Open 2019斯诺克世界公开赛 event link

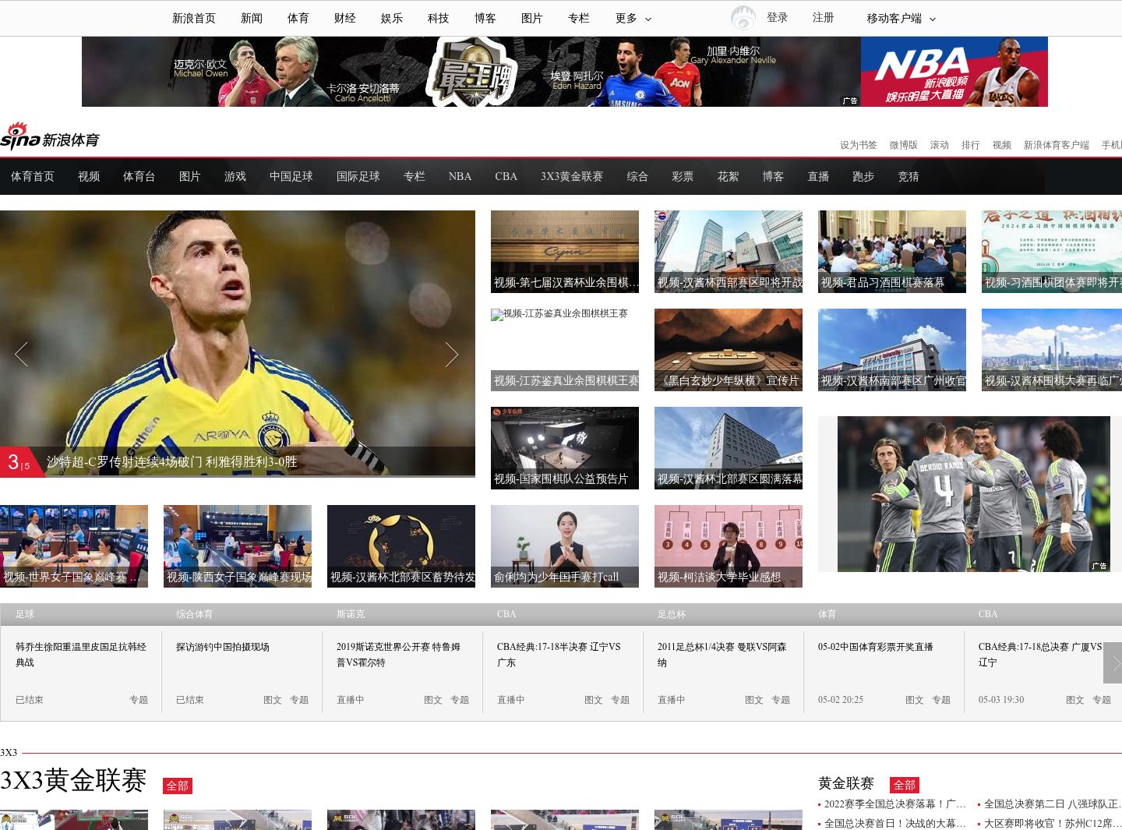click(398, 655)
